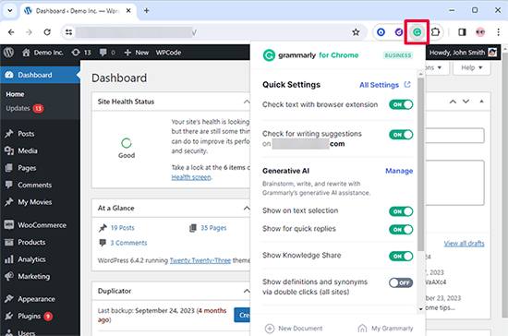
Task: Open the WordPress logo menu
Action: coord(8,53)
